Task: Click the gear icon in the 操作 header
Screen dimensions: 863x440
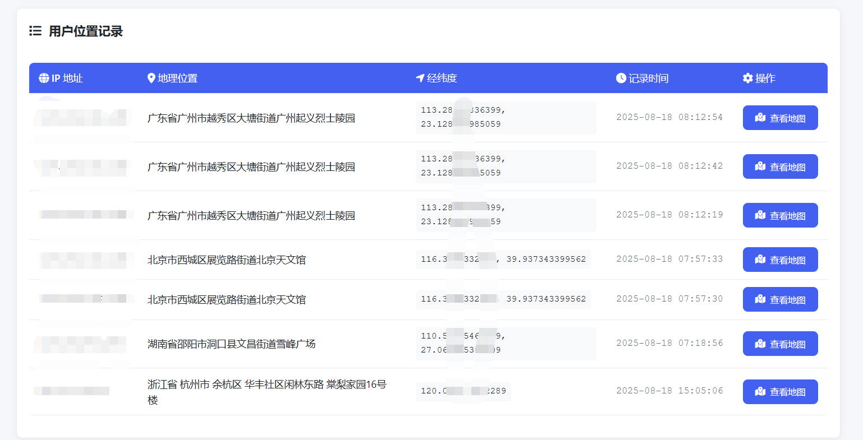Action: tap(747, 78)
